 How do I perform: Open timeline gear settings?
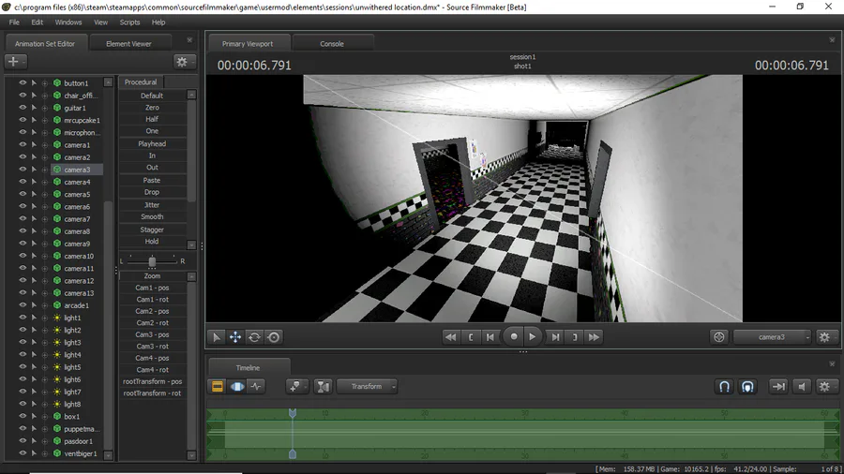[x=824, y=386]
